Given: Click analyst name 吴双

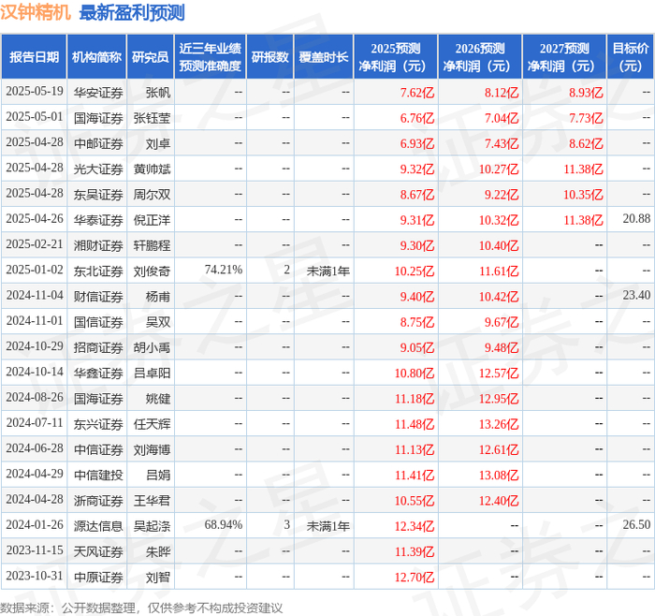Looking at the screenshot, I should [158, 322].
